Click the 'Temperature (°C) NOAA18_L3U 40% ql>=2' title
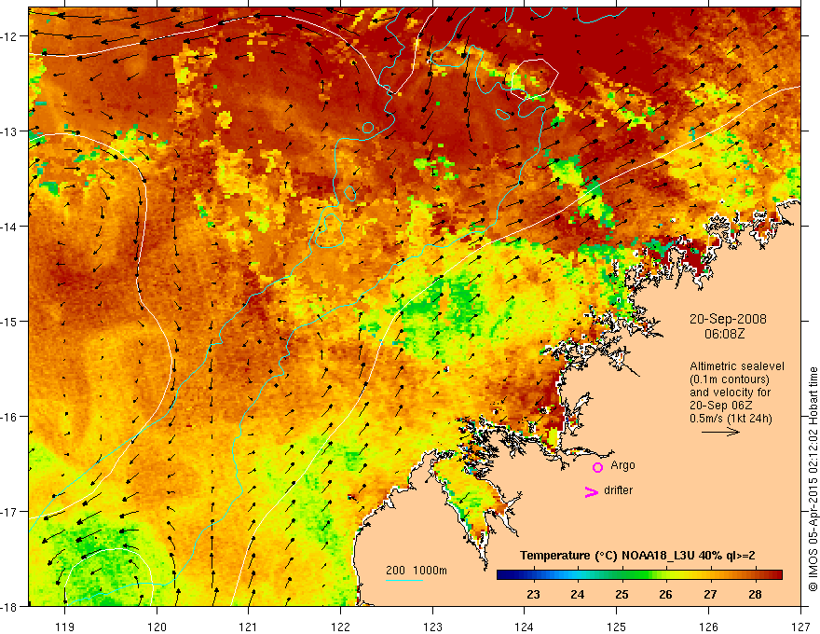Viewport: 820px width, 634px height. pos(637,556)
